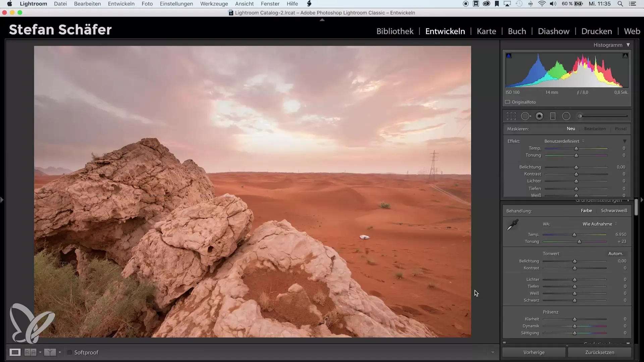Open toolbar content dropdown at right
Screen dimensions: 644x362
493,352
